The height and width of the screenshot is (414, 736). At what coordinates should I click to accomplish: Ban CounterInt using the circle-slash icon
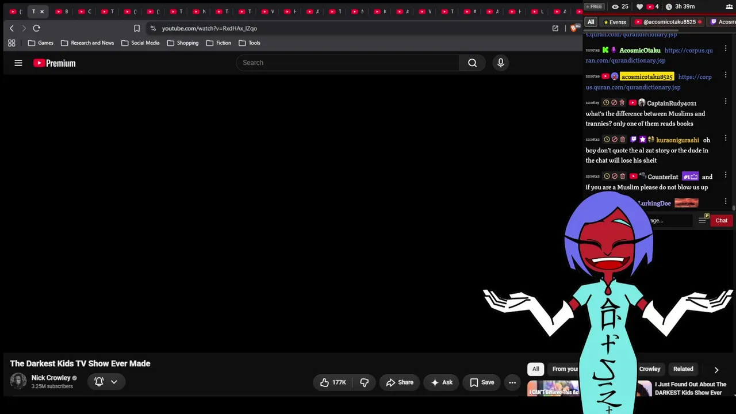tap(615, 177)
